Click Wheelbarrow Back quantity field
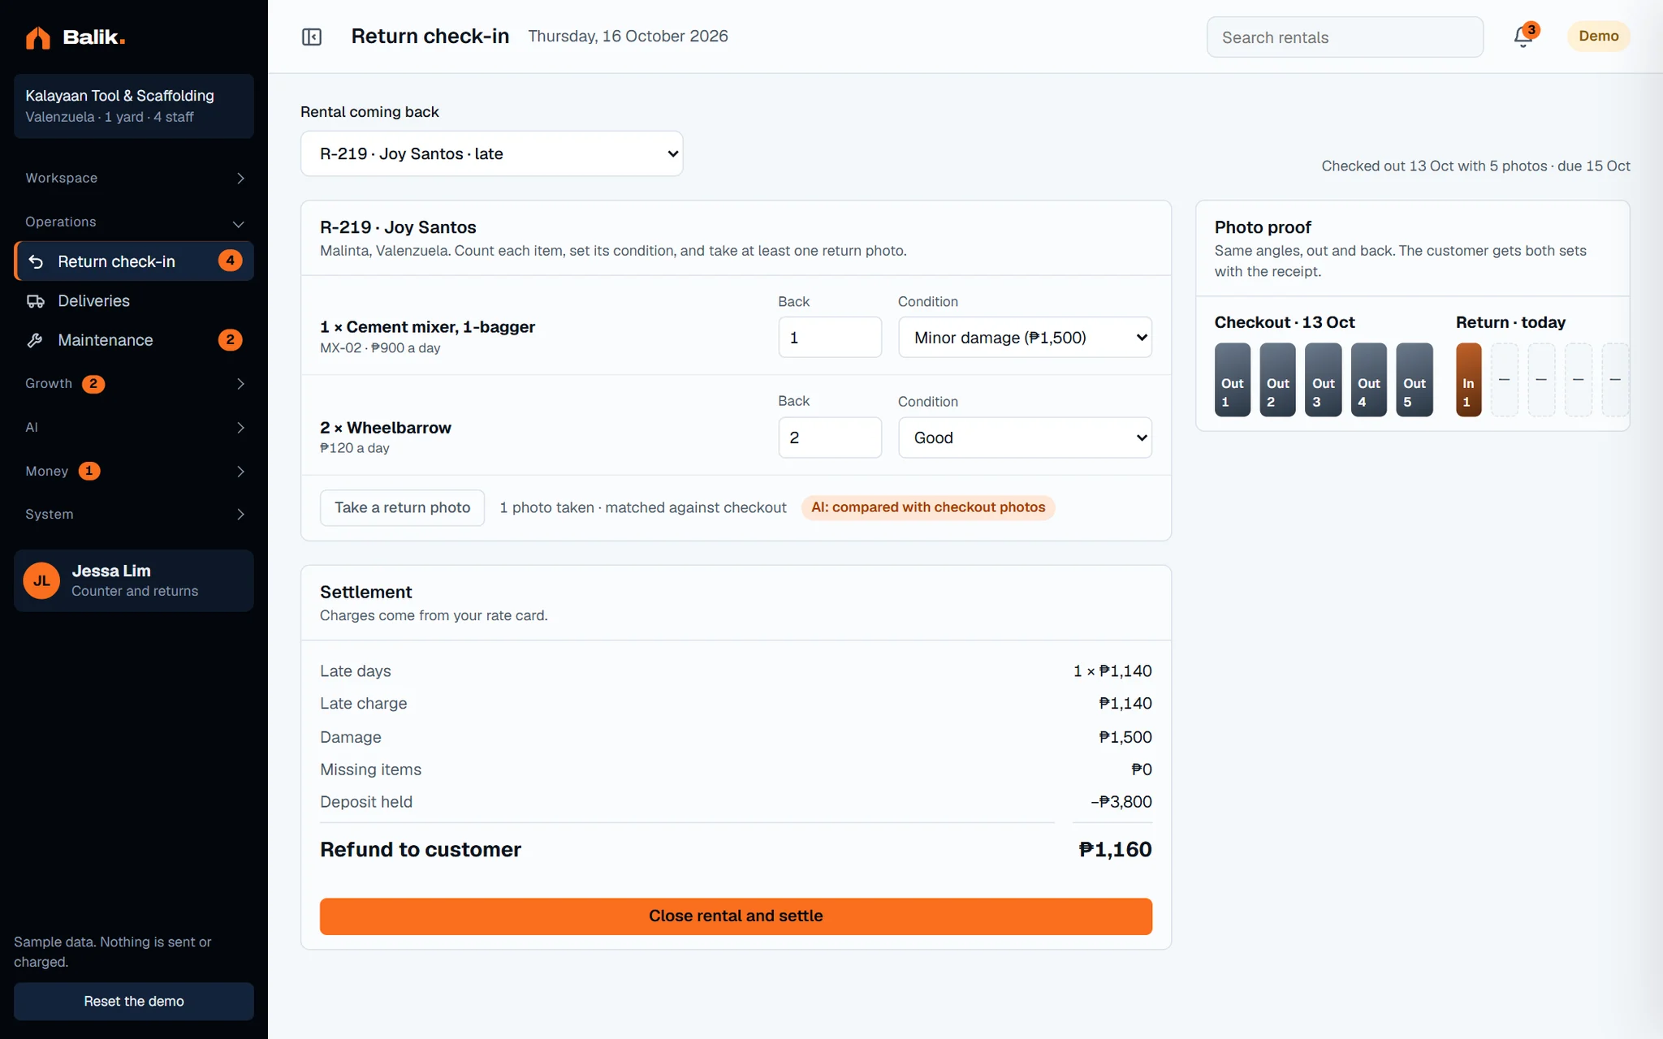1663x1039 pixels. coord(830,438)
